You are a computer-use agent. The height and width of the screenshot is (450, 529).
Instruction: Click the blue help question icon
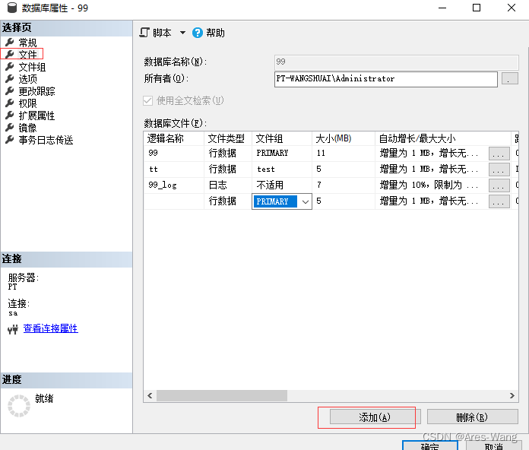(198, 33)
